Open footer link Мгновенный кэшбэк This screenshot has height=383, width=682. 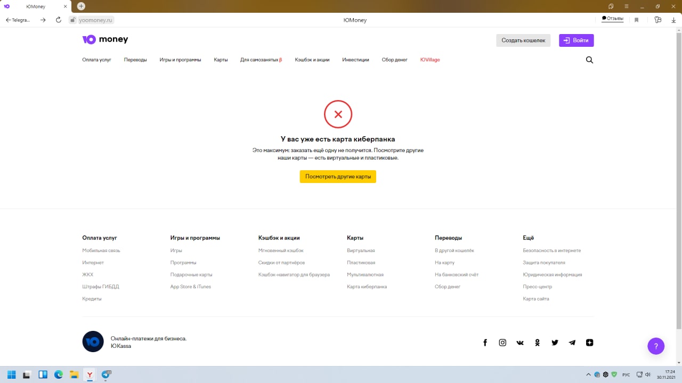point(281,251)
